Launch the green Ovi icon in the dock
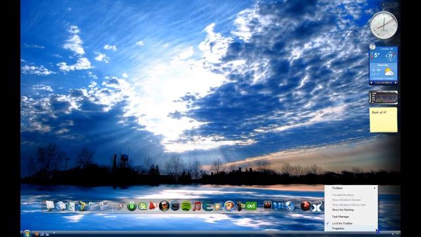Screen dimensions: 421x237 251,206
